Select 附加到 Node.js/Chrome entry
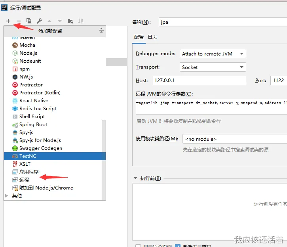 tap(53, 188)
